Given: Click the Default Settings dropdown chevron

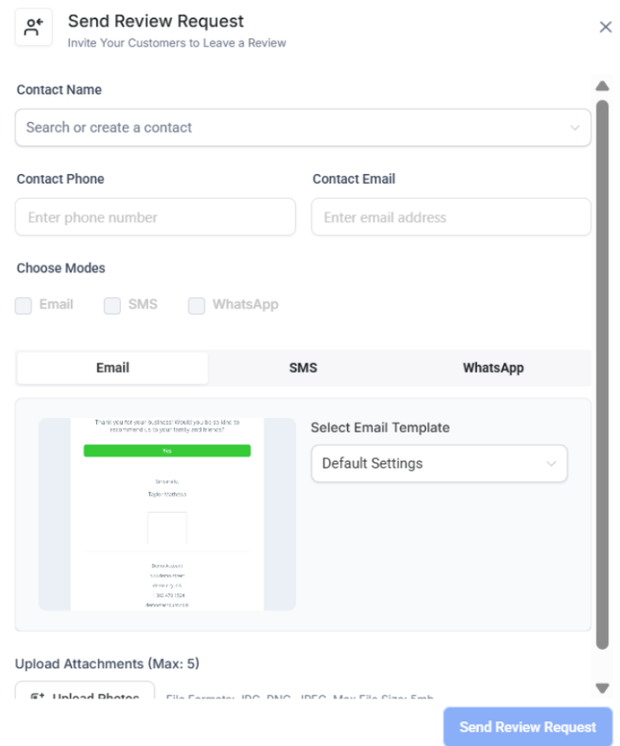Looking at the screenshot, I should coord(551,463).
